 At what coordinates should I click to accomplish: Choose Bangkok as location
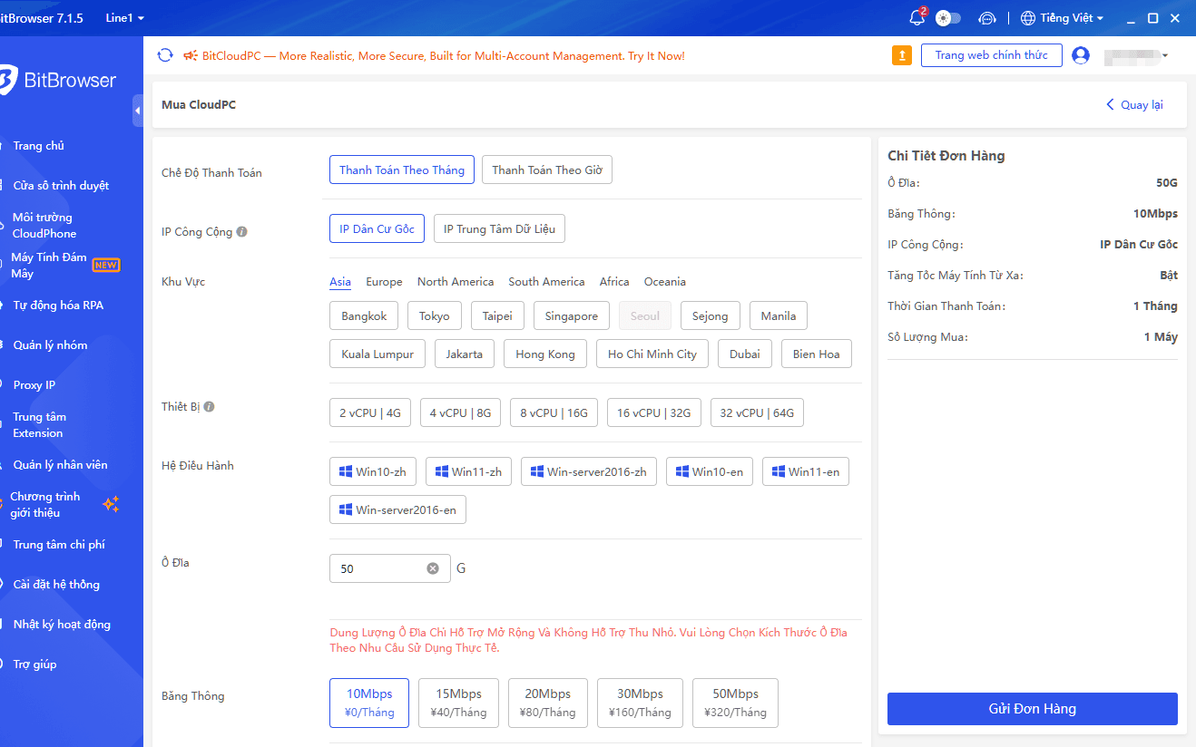tap(364, 316)
